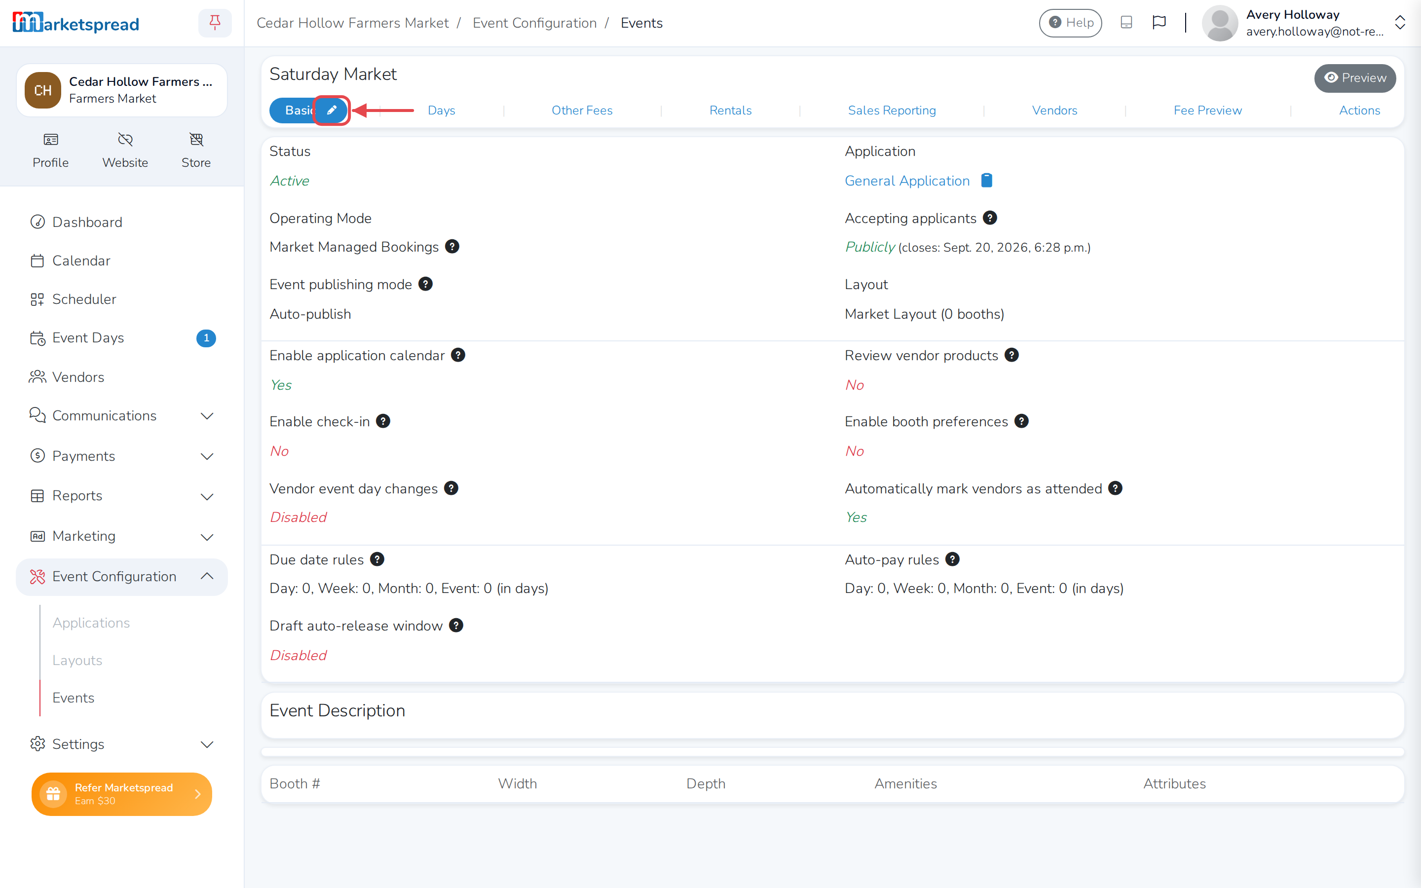Click the flag icon in the header
1421x888 pixels.
point(1159,22)
